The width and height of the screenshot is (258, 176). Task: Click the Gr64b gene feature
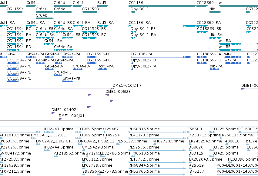pos(45,18)
